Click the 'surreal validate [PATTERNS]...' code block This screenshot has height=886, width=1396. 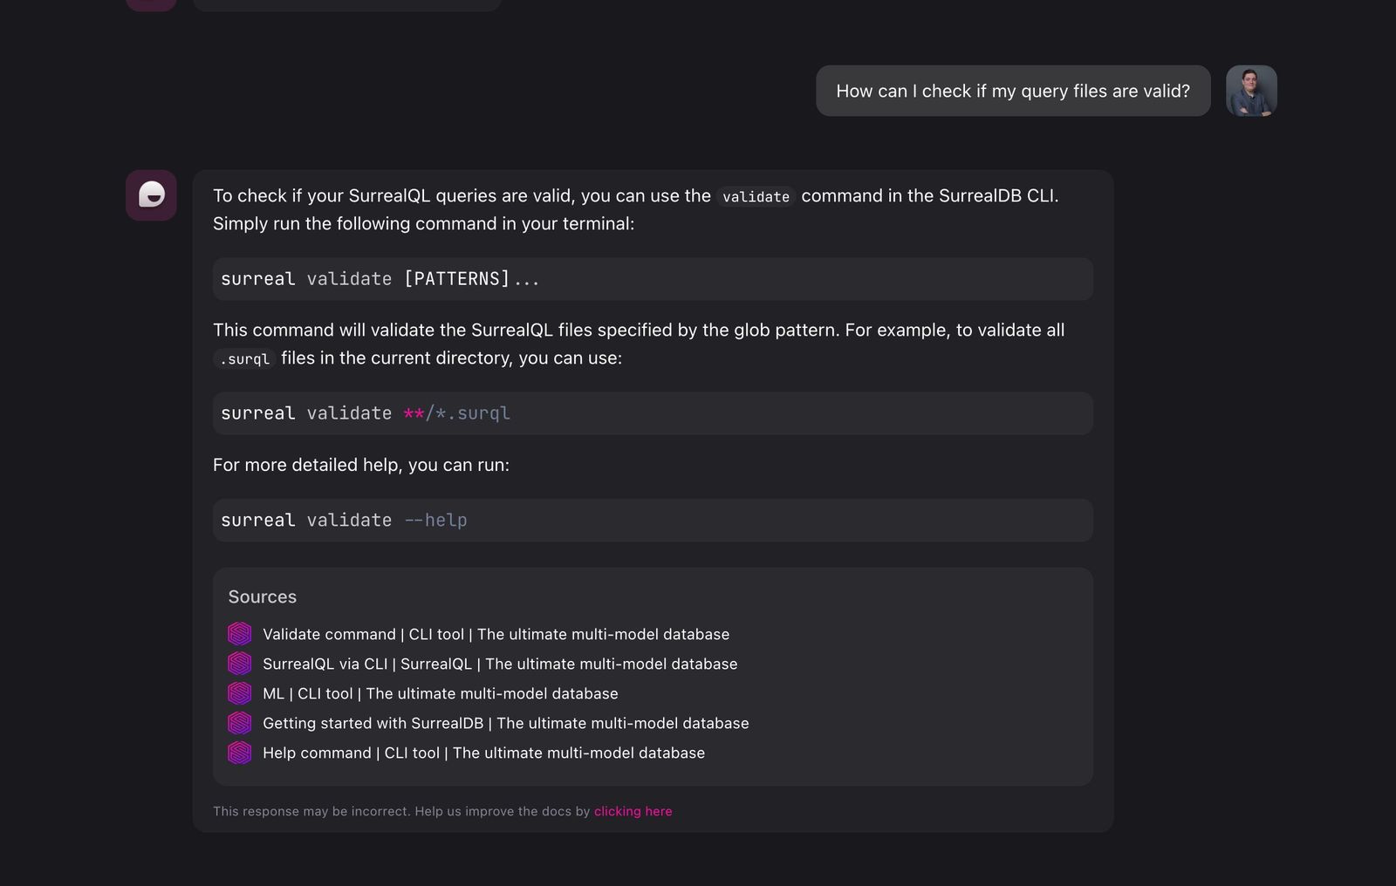tap(652, 279)
